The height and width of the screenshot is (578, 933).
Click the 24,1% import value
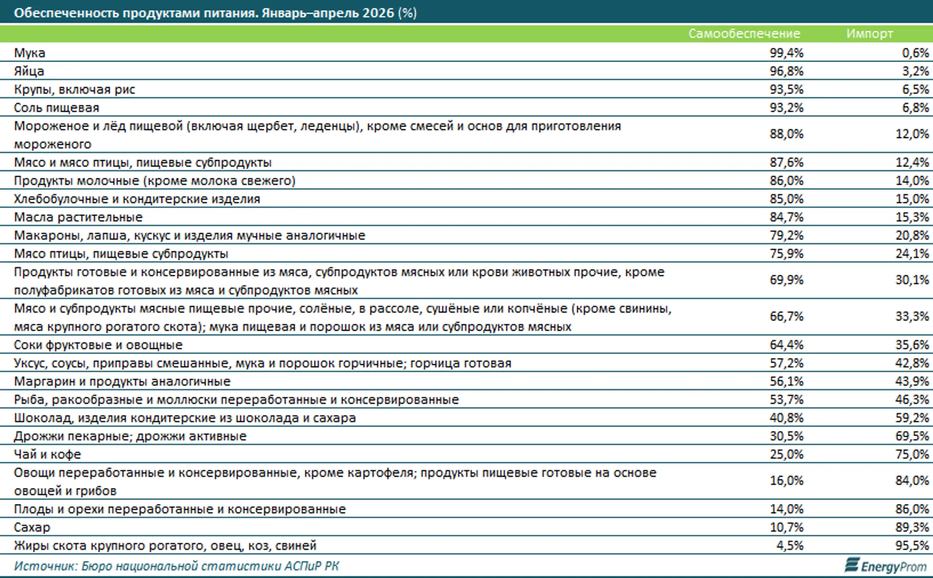(x=912, y=254)
